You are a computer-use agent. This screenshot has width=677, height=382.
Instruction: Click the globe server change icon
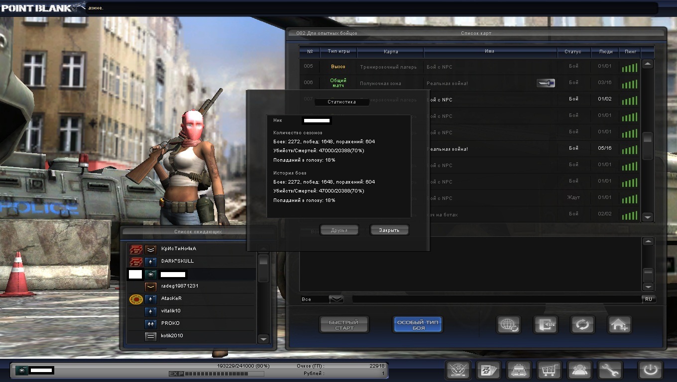click(x=509, y=325)
